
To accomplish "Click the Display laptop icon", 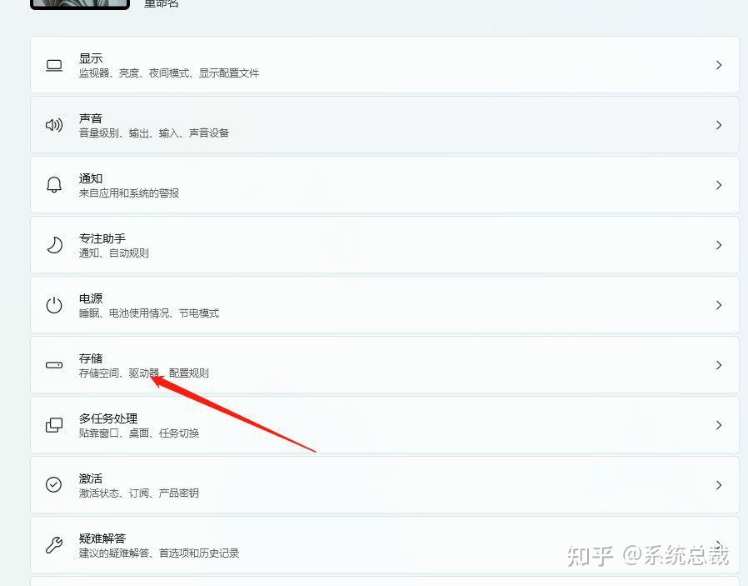I will click(54, 65).
